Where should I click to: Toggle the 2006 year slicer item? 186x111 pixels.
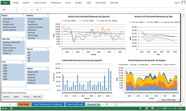[x=13, y=74]
